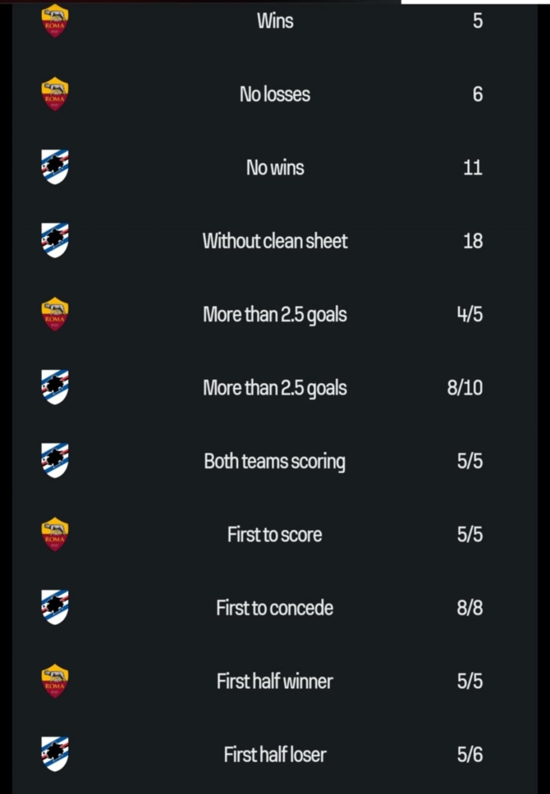Tap Sampdoria crest beside Both teams scoring
Viewport: 550px width, 794px height.
pyautogui.click(x=55, y=461)
